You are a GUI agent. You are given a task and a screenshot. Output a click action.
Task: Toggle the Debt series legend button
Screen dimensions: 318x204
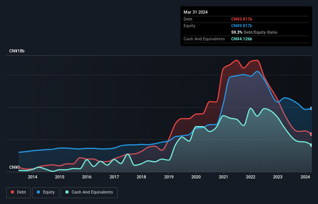[19, 192]
